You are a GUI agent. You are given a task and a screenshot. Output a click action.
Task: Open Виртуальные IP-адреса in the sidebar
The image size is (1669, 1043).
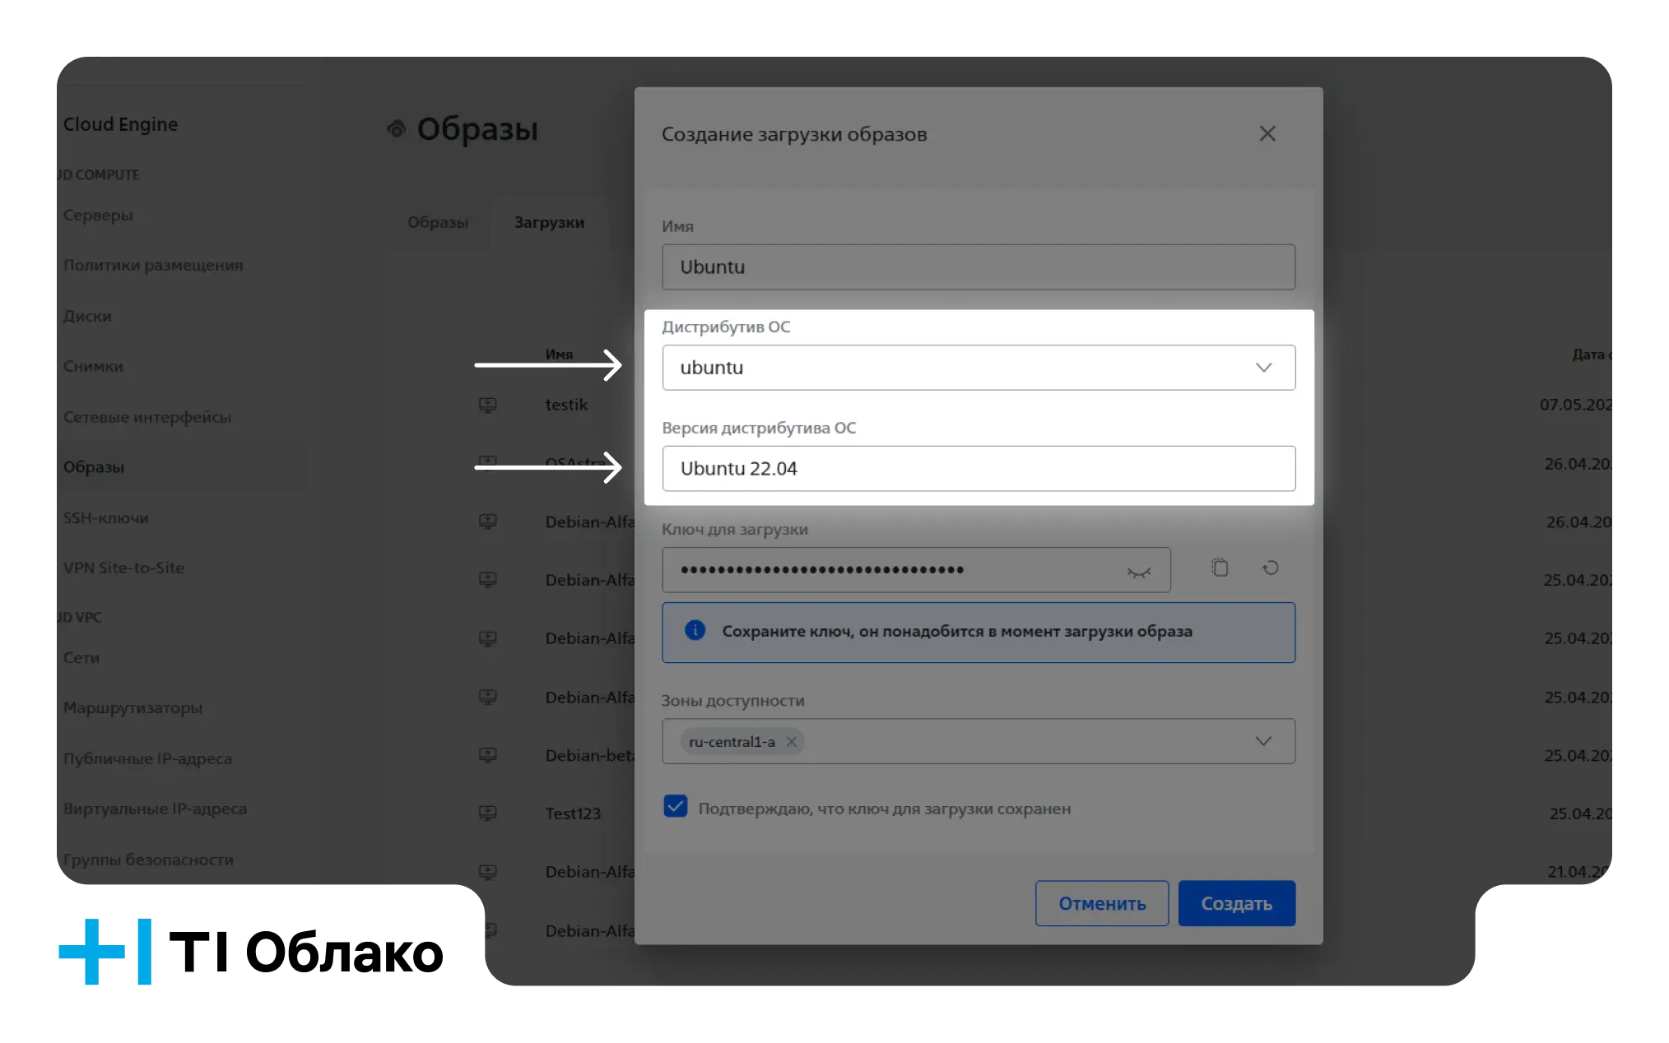point(155,809)
